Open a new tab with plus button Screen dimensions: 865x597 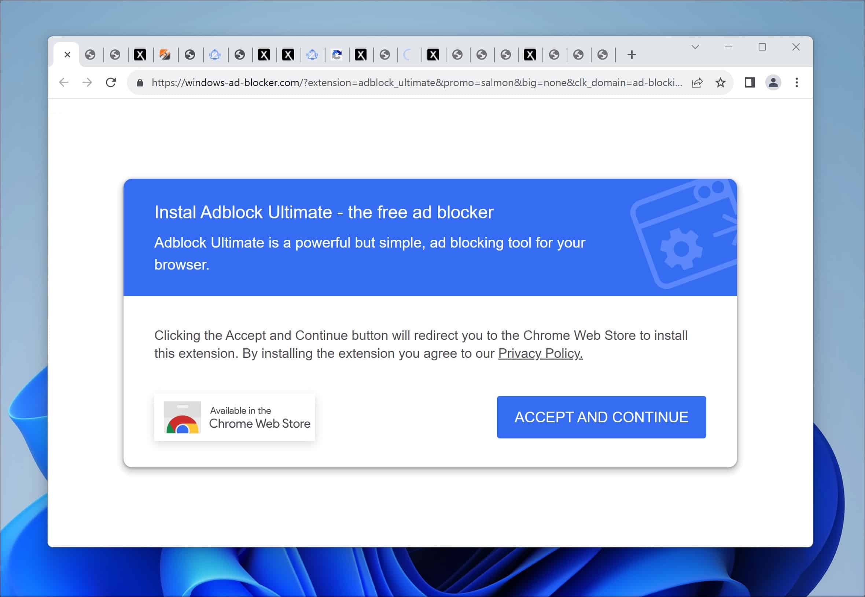[632, 55]
